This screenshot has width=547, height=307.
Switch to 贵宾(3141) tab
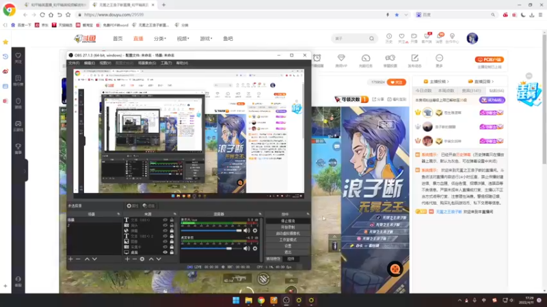471,91
